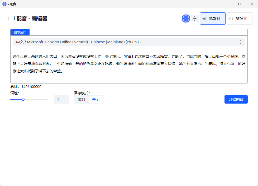Open the Microsoft Xiaoxiao voice dropdown

click(x=129, y=42)
